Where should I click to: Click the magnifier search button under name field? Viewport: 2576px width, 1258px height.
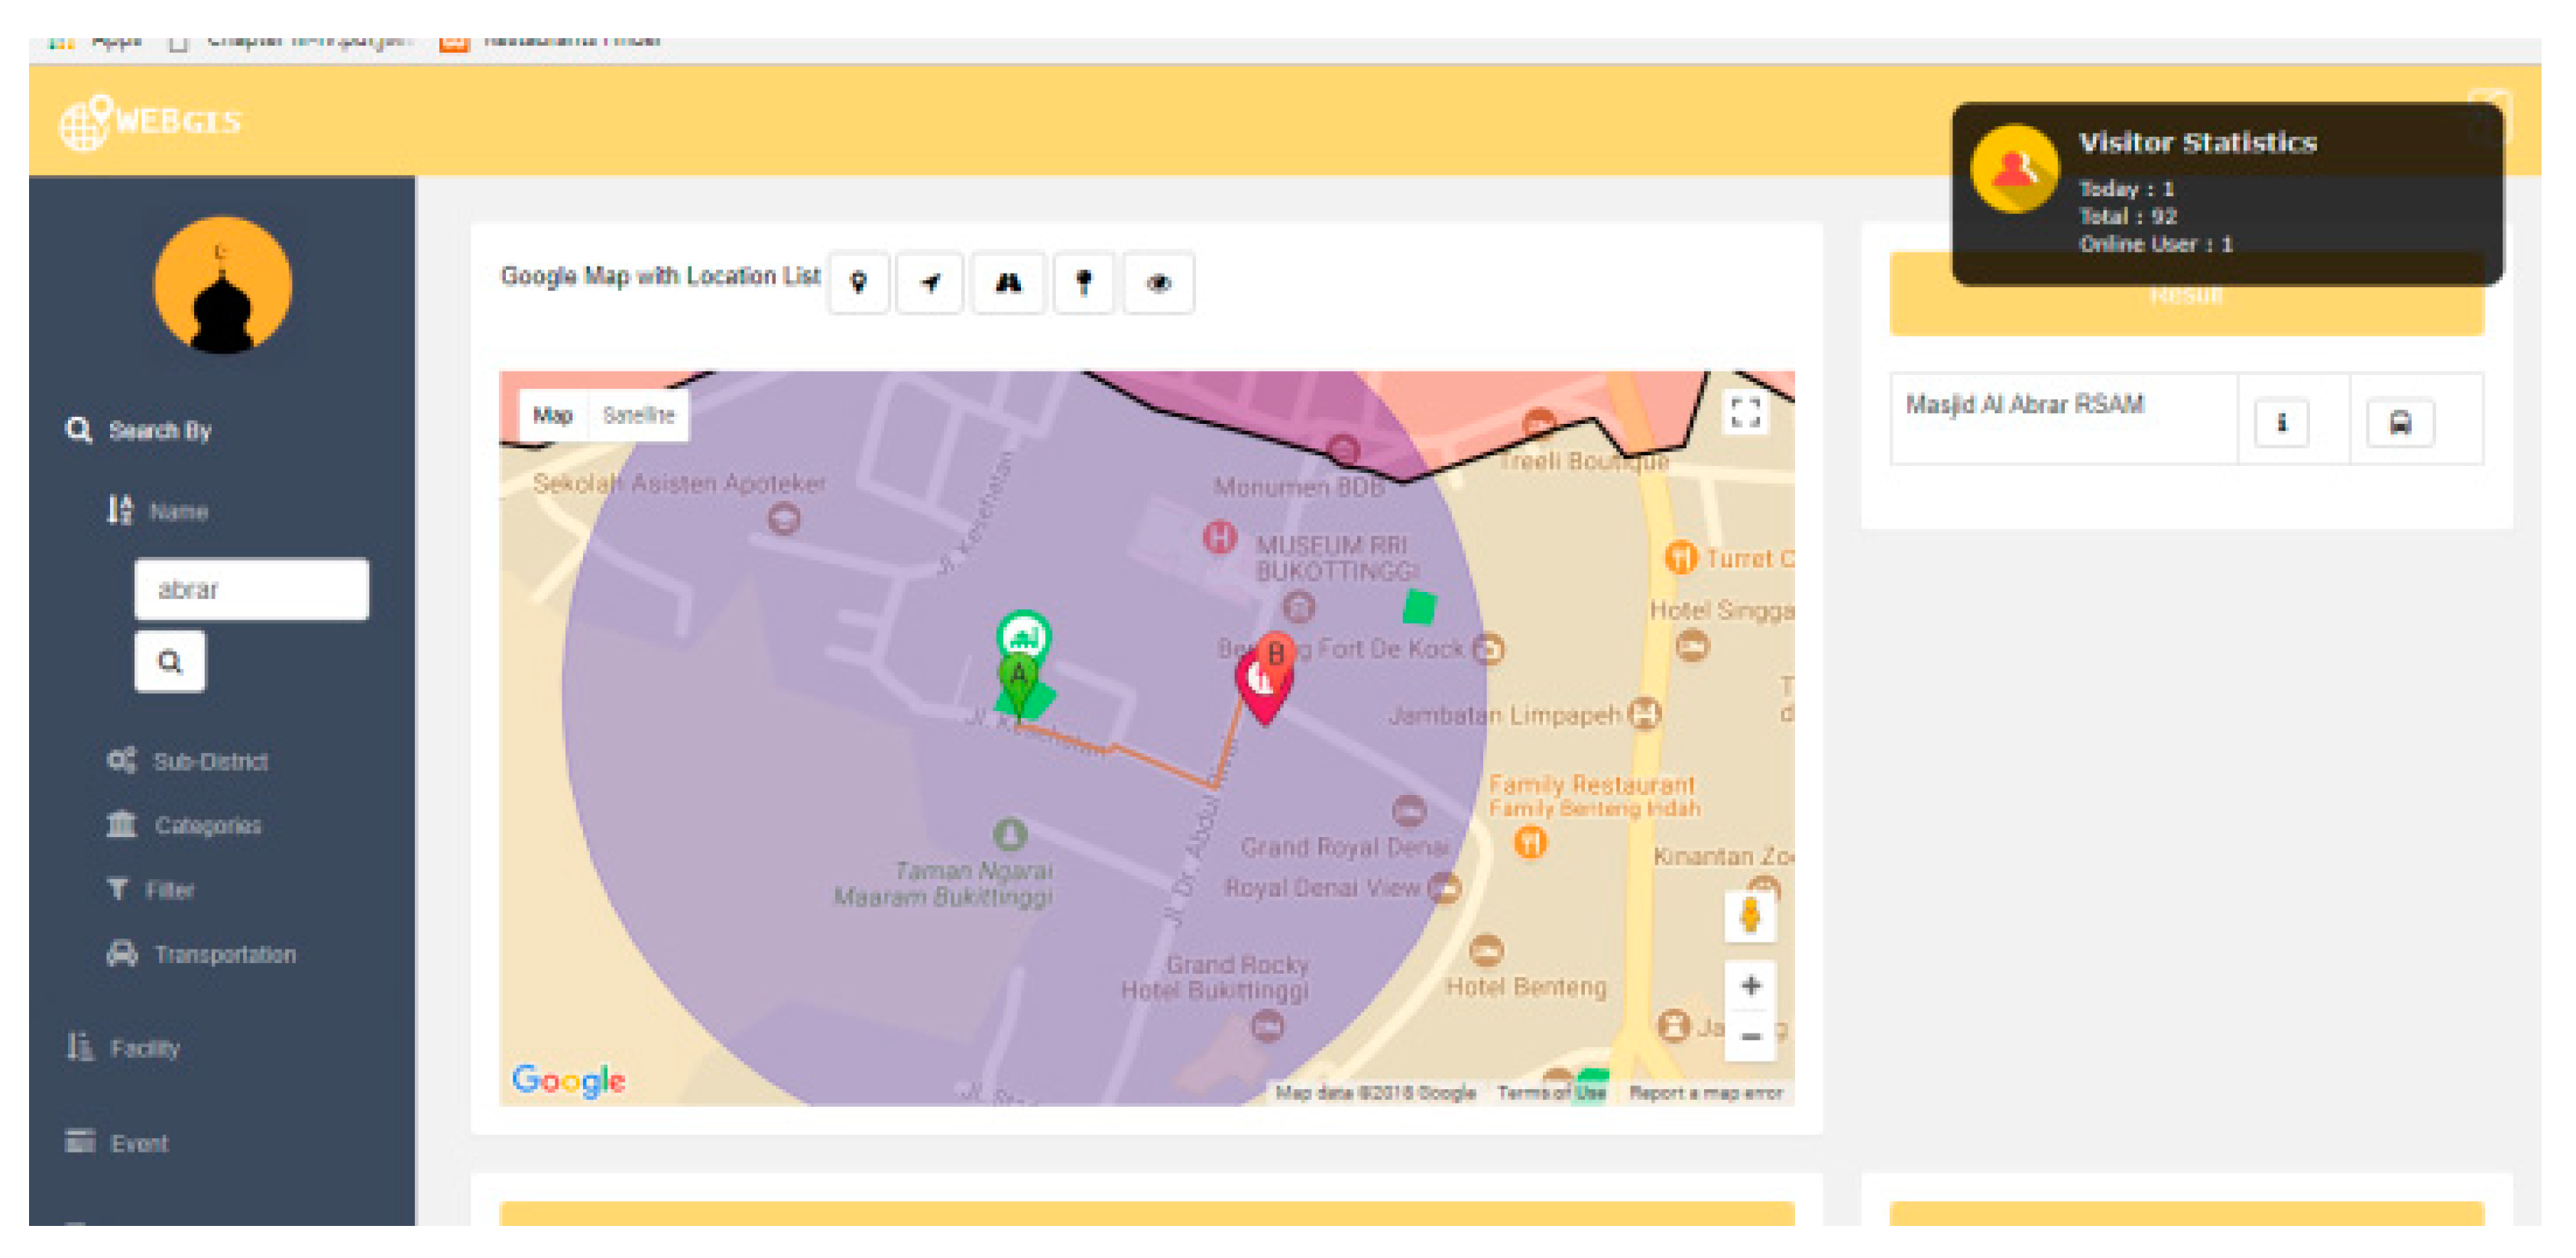170,661
